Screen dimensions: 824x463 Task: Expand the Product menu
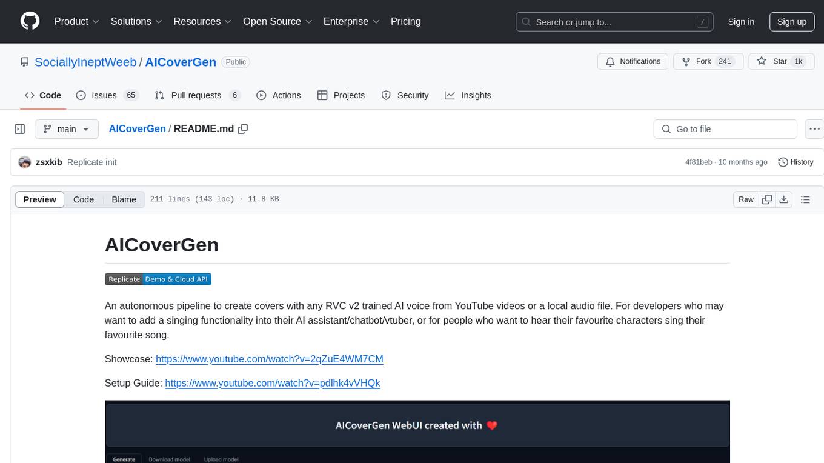click(x=77, y=21)
